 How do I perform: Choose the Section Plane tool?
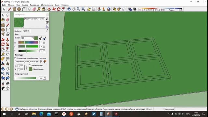click(7, 88)
